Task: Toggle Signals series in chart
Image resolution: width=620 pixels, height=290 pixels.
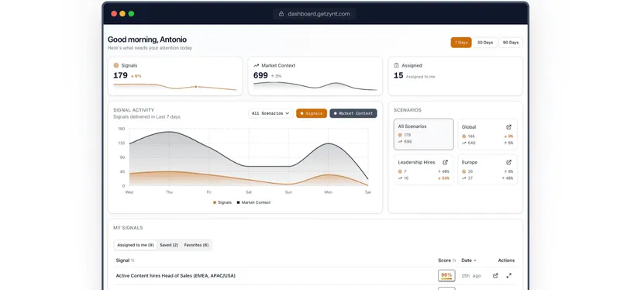Action: (x=312, y=113)
